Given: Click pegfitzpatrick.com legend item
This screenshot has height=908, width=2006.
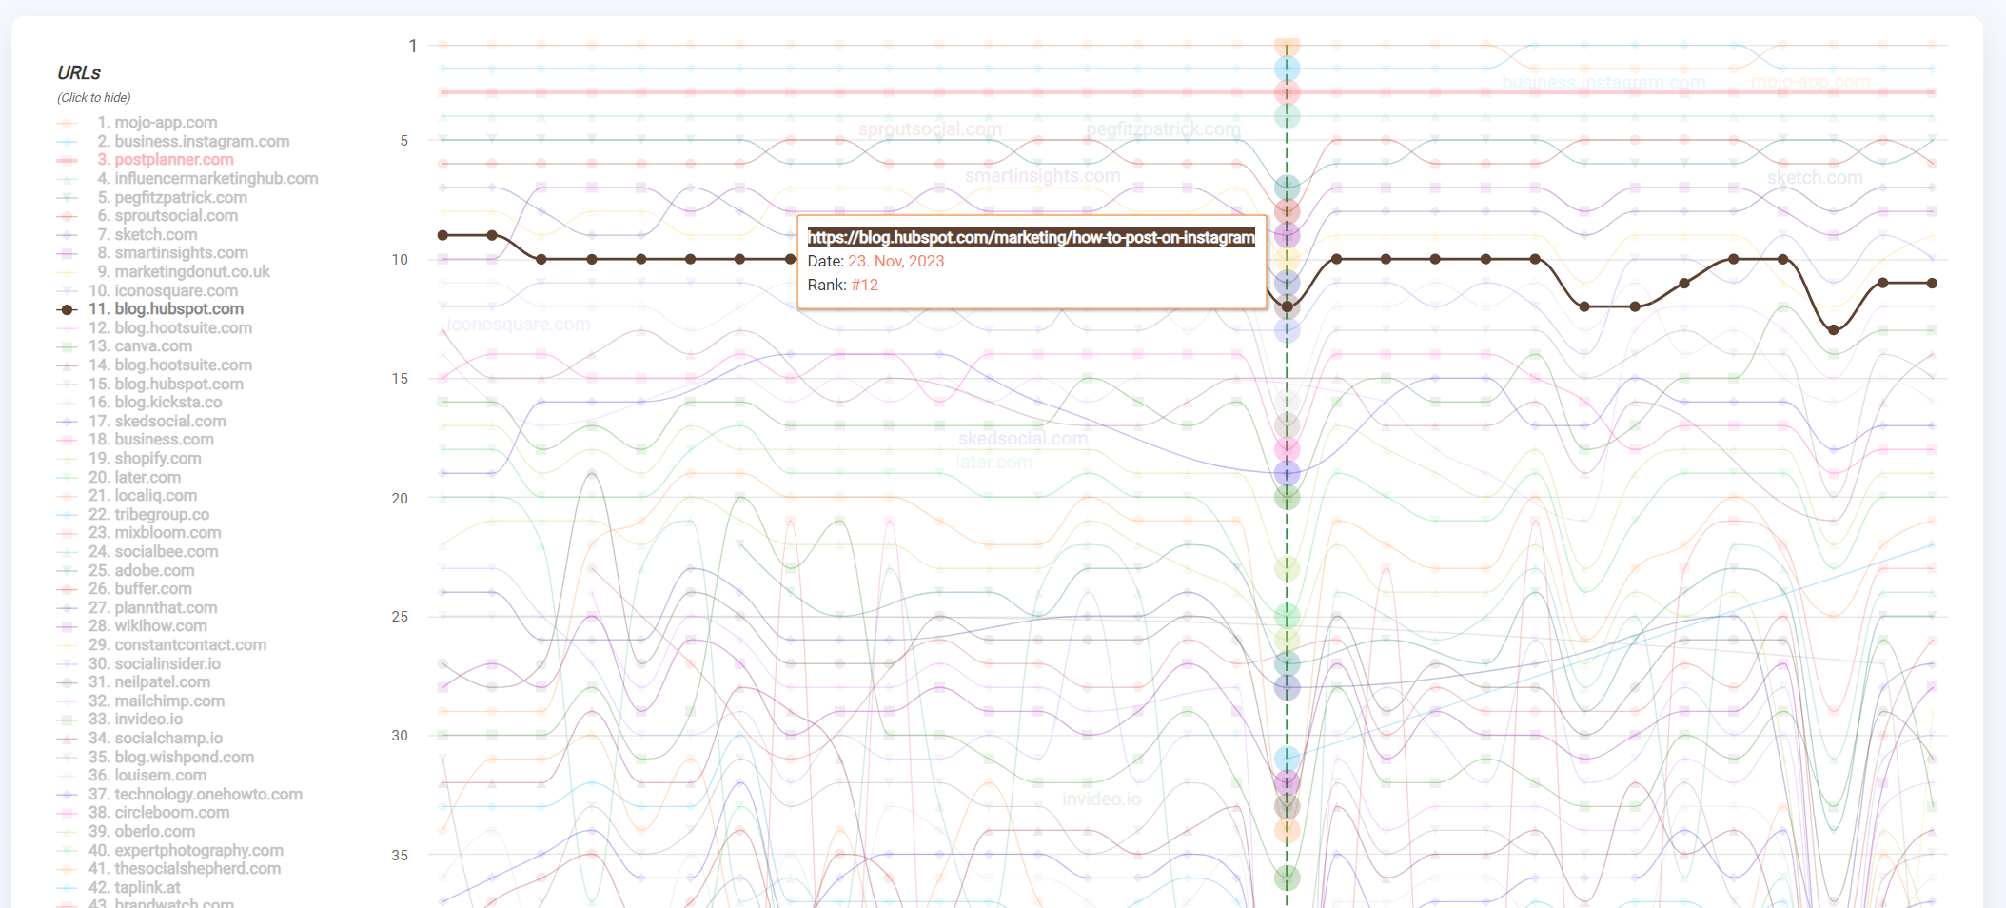Looking at the screenshot, I should (151, 197).
